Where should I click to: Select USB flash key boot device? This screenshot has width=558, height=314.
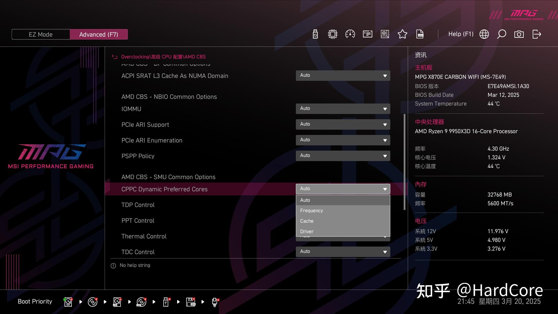pyautogui.click(x=166, y=302)
